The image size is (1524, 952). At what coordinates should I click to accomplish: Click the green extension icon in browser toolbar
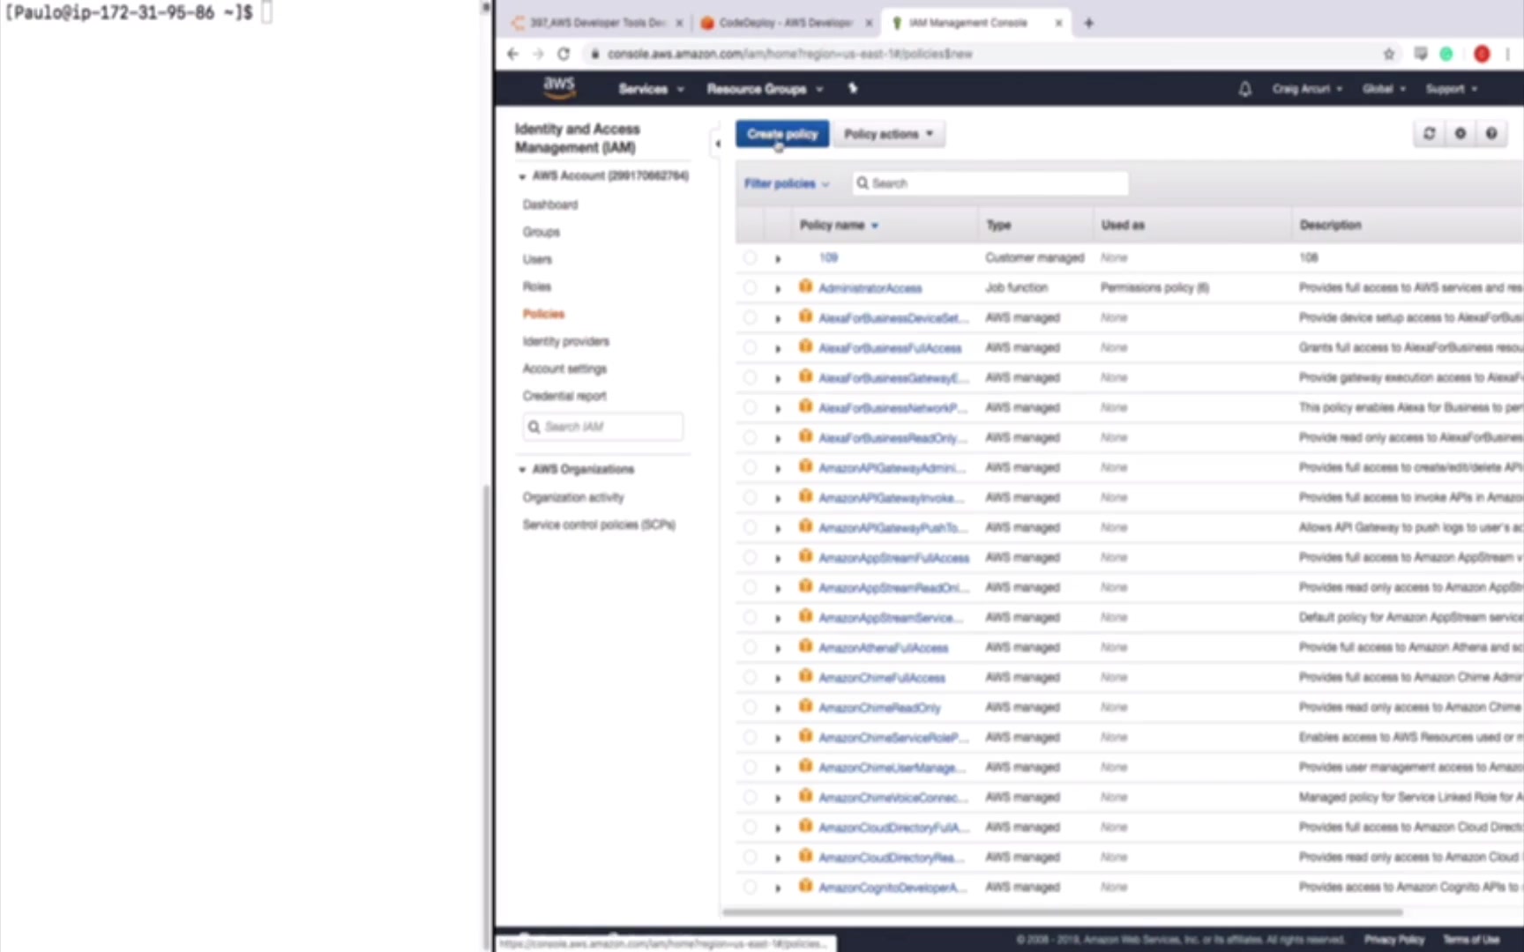(1446, 54)
